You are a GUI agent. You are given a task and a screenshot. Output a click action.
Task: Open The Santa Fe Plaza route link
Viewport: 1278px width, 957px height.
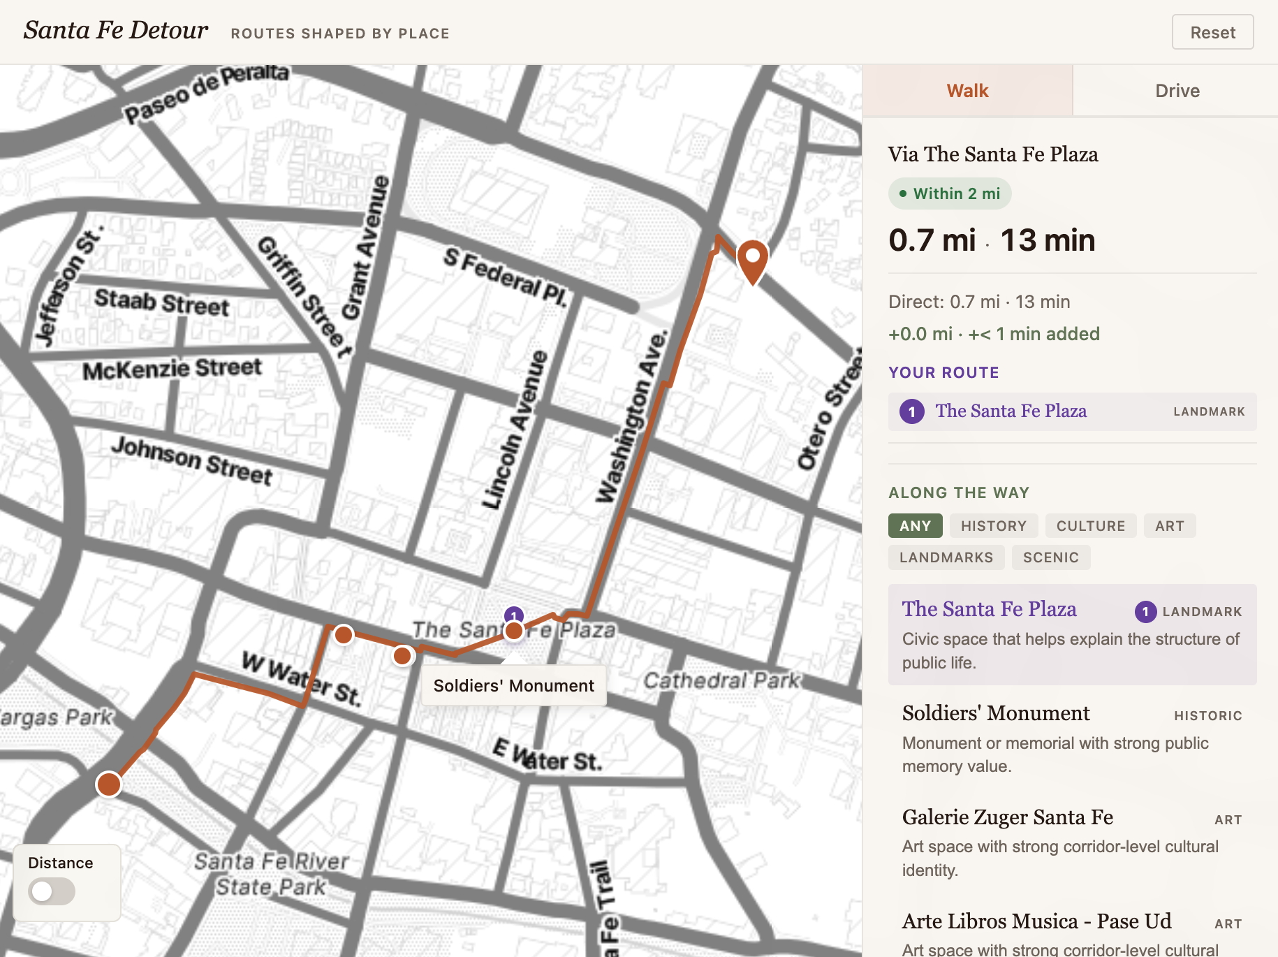coord(1012,411)
